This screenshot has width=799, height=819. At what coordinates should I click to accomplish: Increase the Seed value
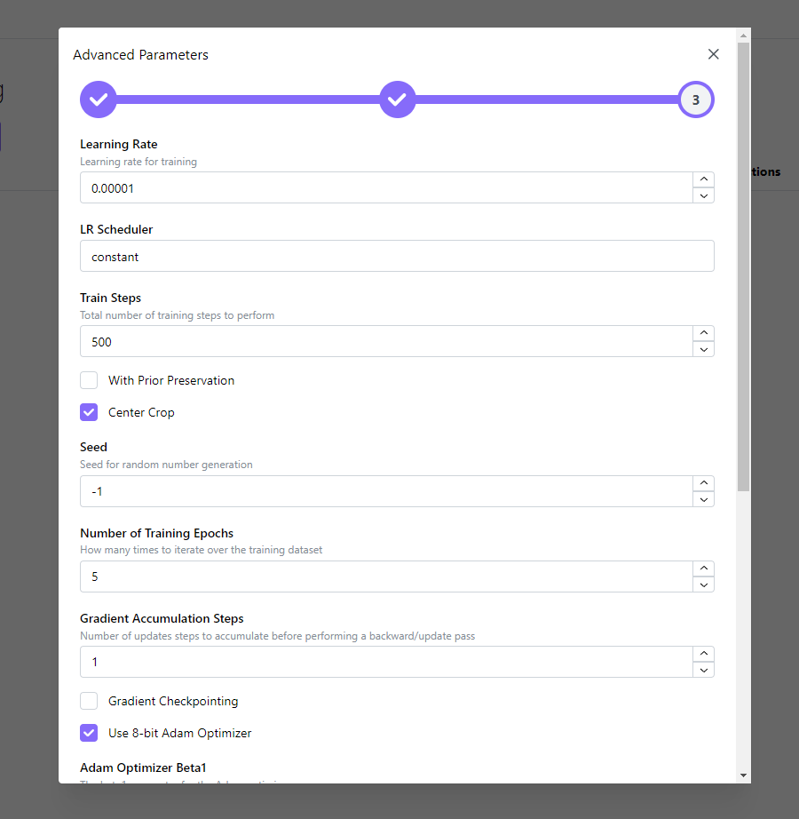tap(703, 483)
